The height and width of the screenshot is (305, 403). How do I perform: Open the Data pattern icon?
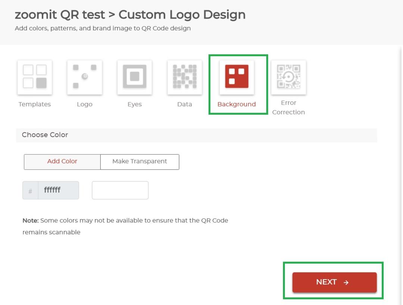(x=185, y=77)
